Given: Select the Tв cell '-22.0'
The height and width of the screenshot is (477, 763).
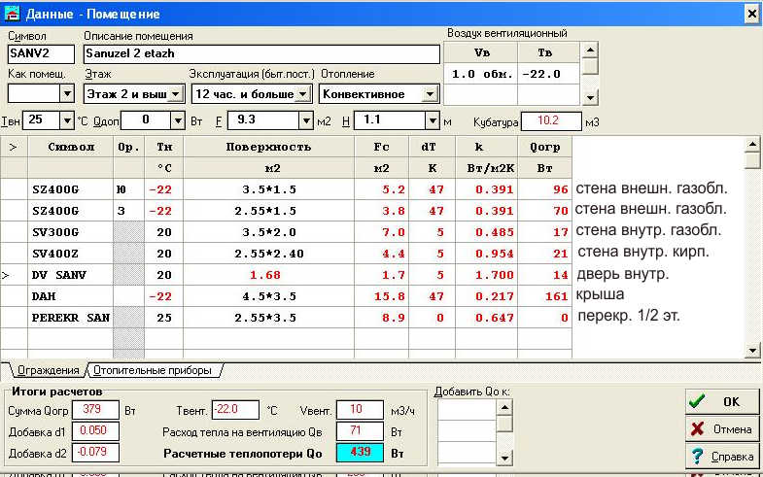Looking at the screenshot, I should 548,74.
